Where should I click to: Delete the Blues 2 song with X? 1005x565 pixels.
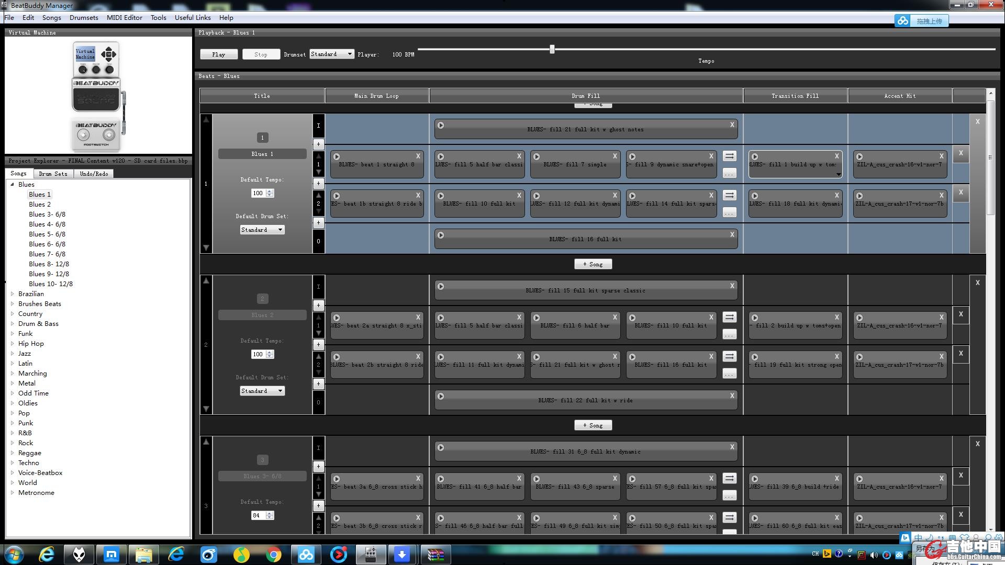[x=977, y=282]
